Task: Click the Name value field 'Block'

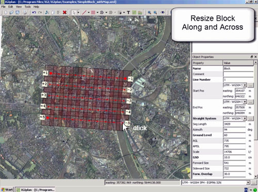Action: (x=238, y=68)
